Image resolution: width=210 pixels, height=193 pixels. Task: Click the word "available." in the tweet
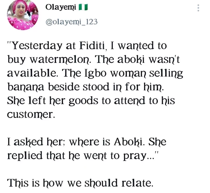click(x=32, y=73)
